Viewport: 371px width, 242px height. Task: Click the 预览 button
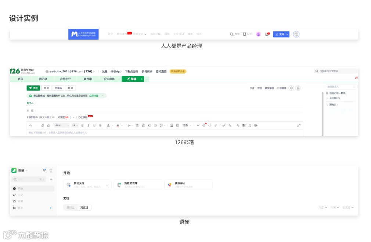pos(46,88)
